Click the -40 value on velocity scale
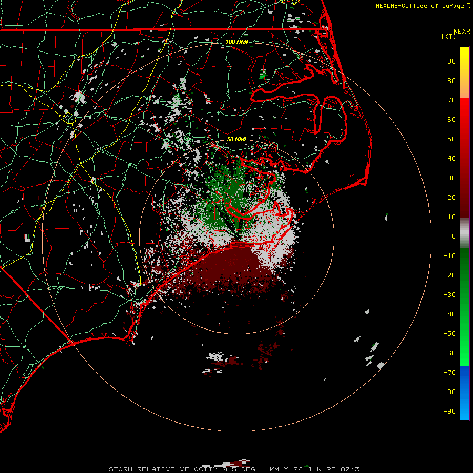Screen dimensions: 473x473 point(449,314)
